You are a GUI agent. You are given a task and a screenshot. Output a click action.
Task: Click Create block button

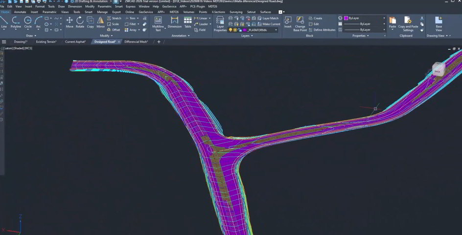point(316,18)
